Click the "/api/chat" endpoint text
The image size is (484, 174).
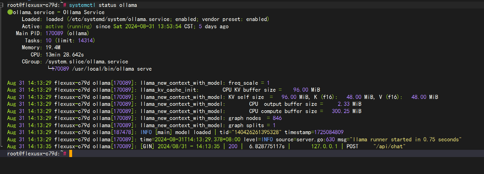pyautogui.click(x=389, y=146)
